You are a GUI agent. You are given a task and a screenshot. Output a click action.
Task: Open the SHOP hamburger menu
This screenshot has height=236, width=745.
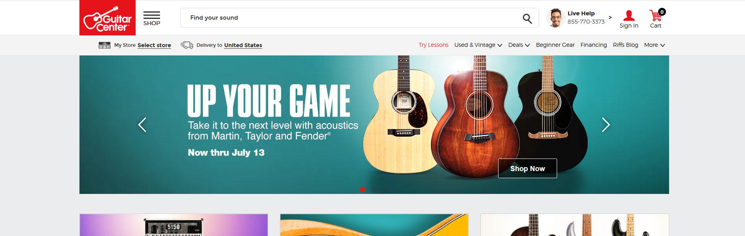pos(152,18)
